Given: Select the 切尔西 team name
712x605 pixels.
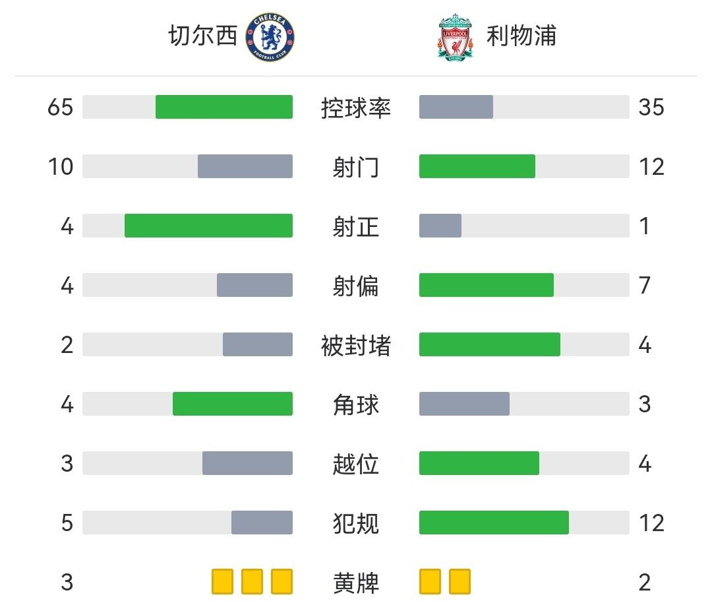Looking at the screenshot, I should (202, 36).
